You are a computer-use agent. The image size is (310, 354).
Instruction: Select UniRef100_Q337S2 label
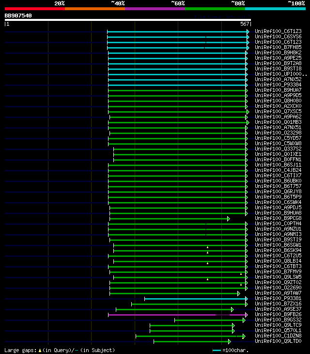pos(278,149)
